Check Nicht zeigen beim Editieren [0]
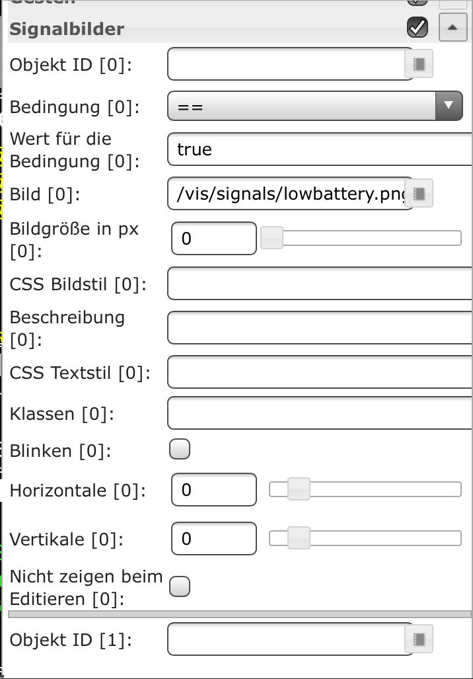 [x=180, y=586]
